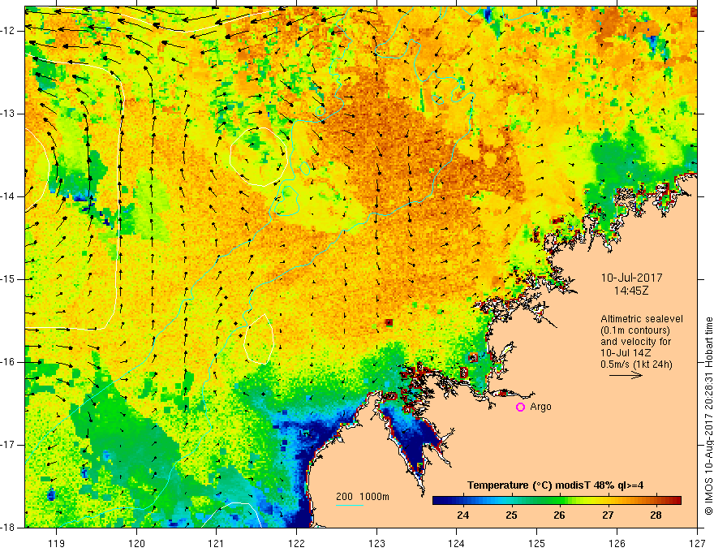Click the 14:45Z time label

631,290
